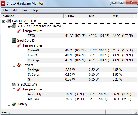Click the Value column header

[75, 16]
